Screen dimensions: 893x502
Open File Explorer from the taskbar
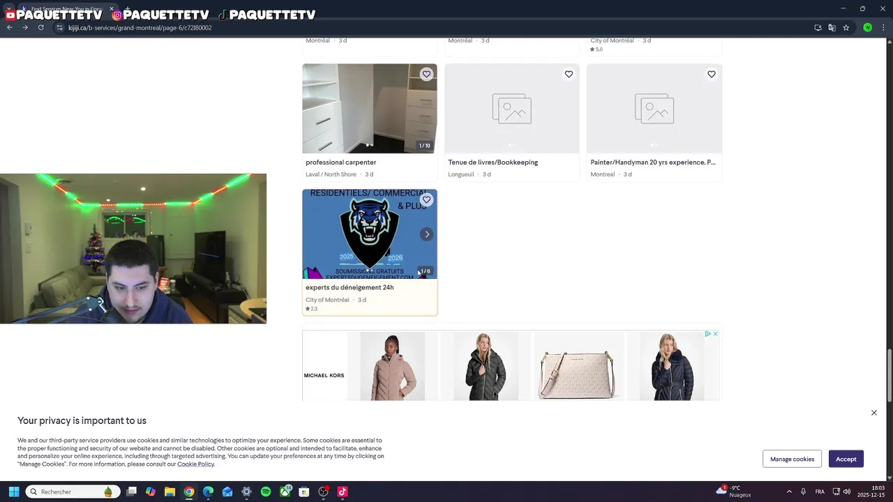170,492
